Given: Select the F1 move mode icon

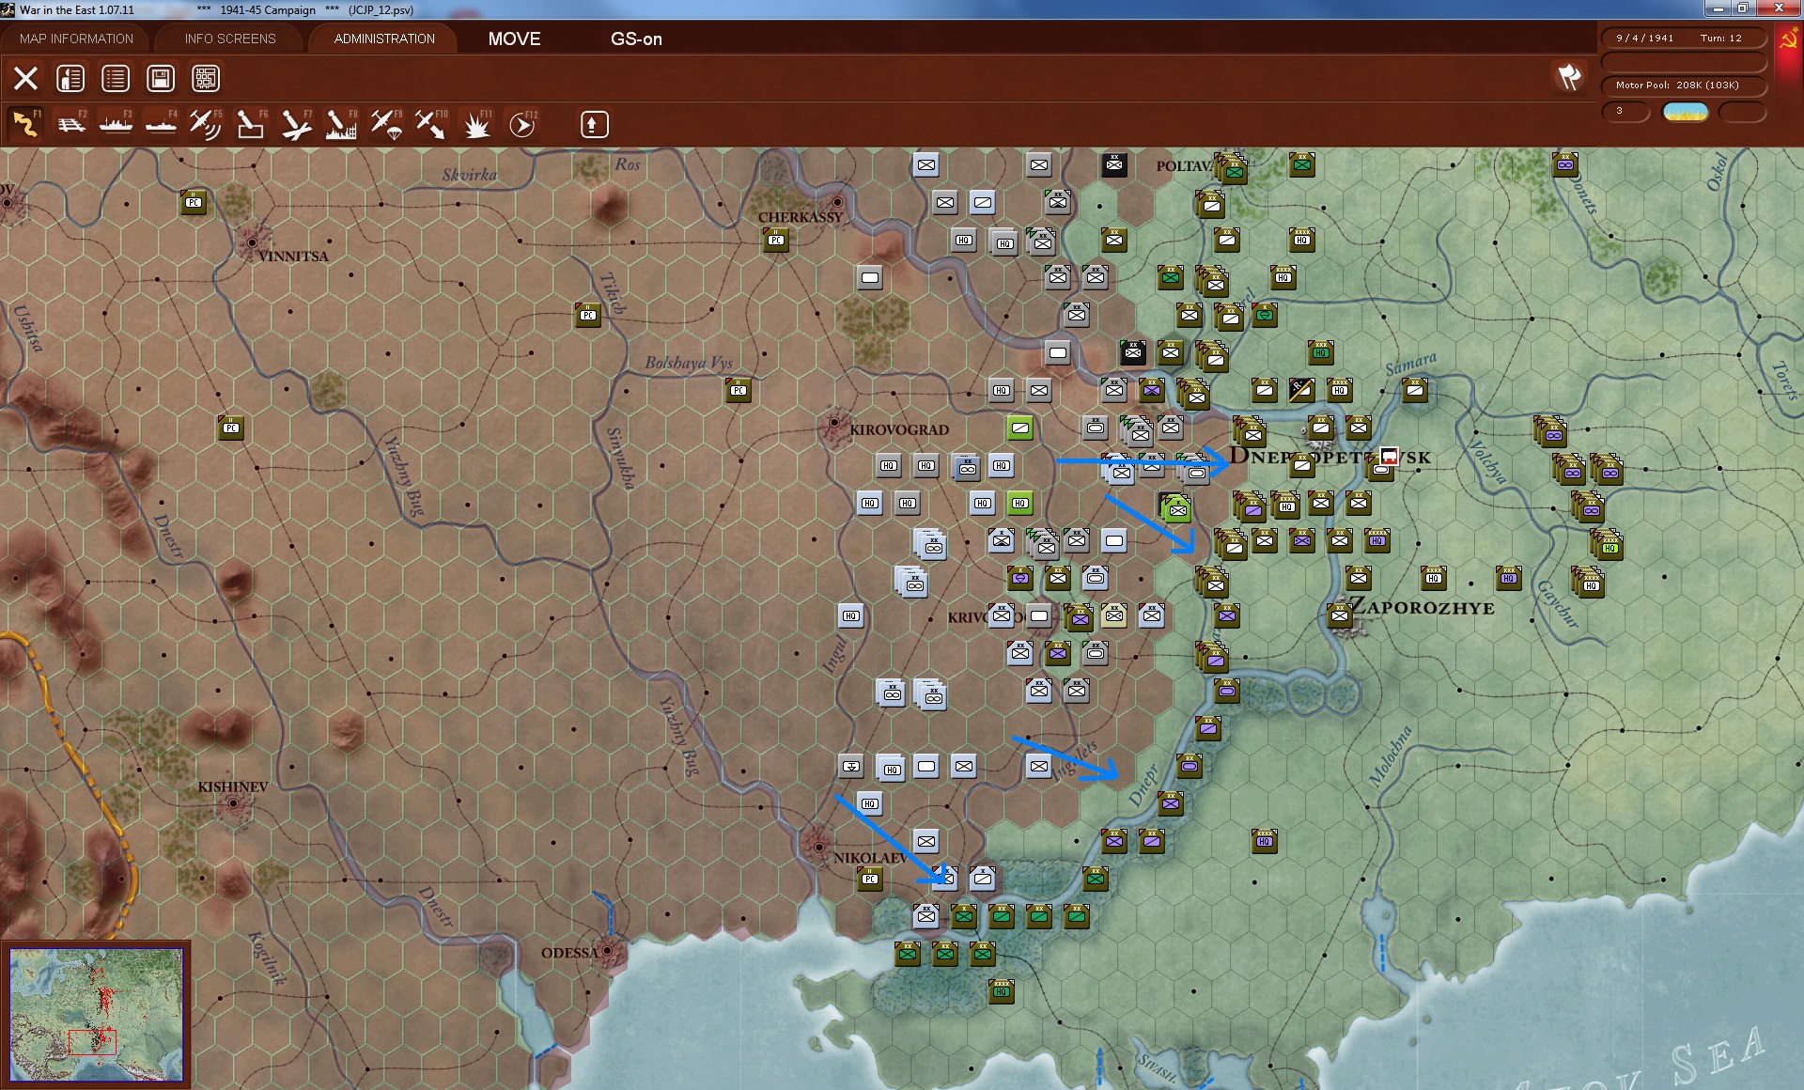Looking at the screenshot, I should click(x=25, y=124).
